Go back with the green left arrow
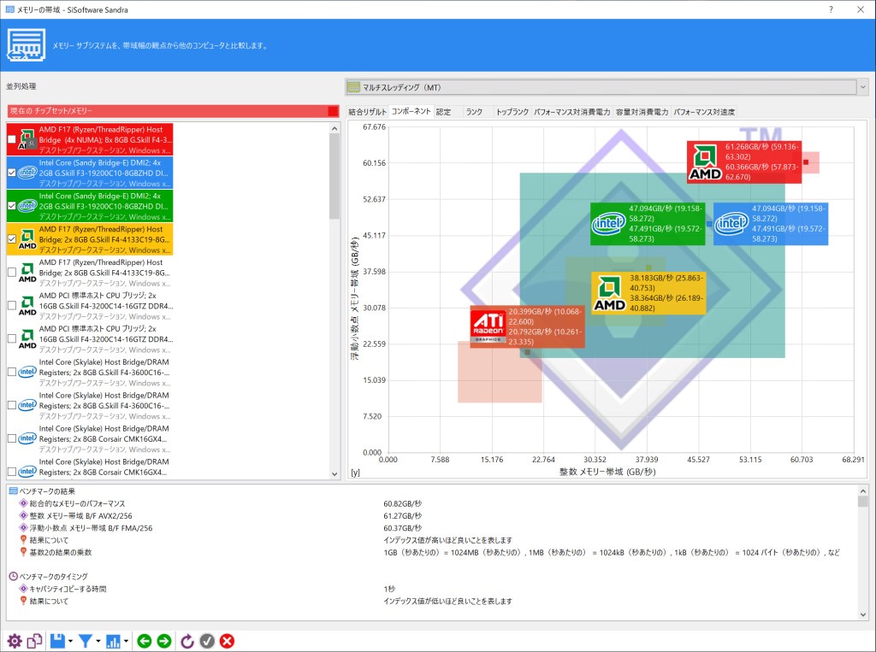Image resolution: width=876 pixels, height=652 pixels. (x=145, y=641)
